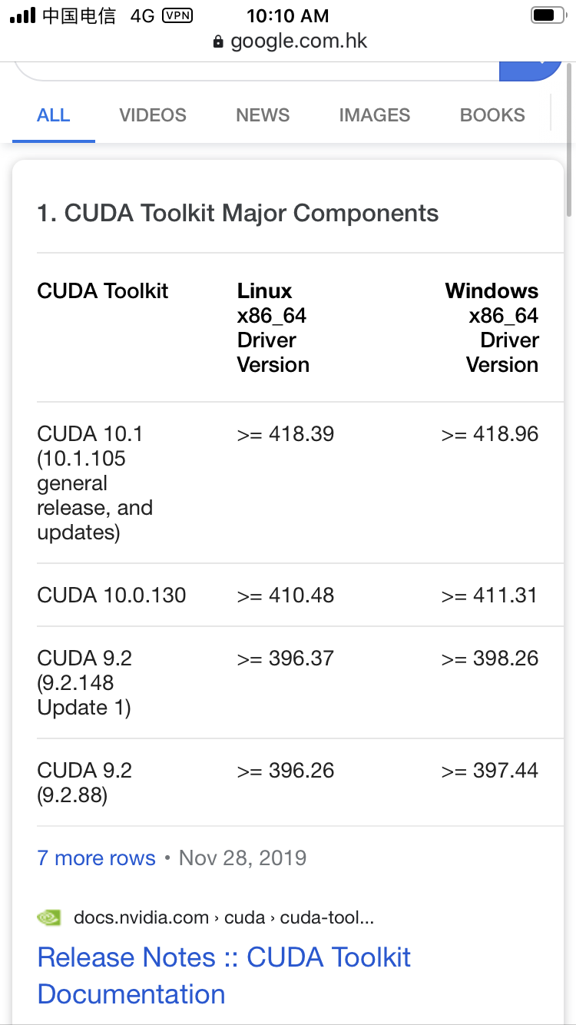Tap the padlock icon beside google.com.hk
Image resolution: width=576 pixels, height=1025 pixels.
point(219,41)
